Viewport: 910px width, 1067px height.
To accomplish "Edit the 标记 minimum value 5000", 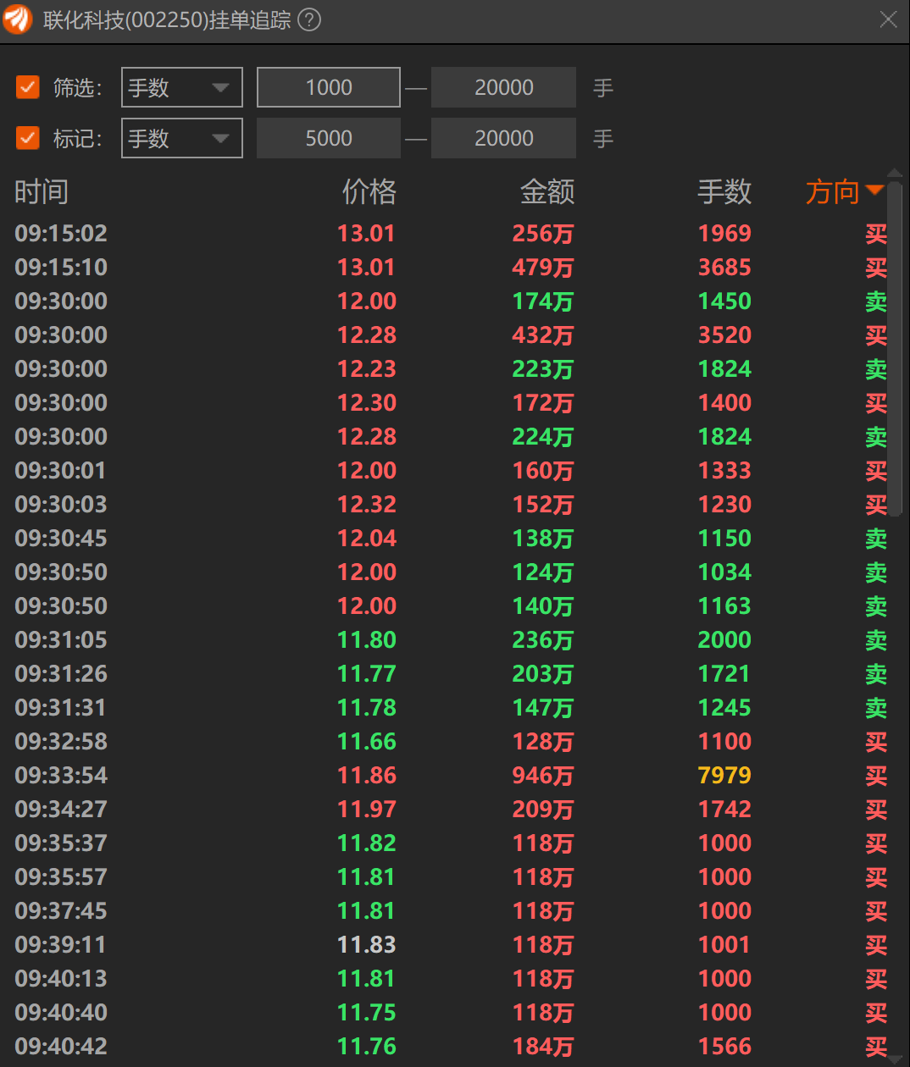I will pos(329,138).
